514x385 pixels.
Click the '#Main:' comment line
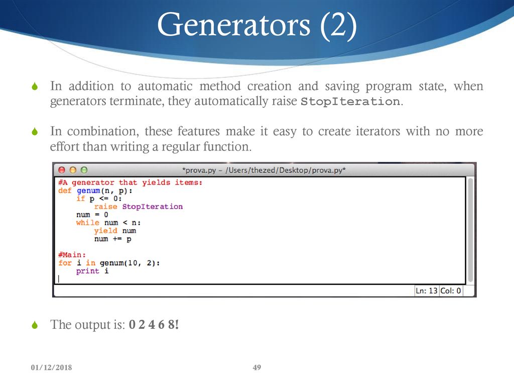[72, 255]
